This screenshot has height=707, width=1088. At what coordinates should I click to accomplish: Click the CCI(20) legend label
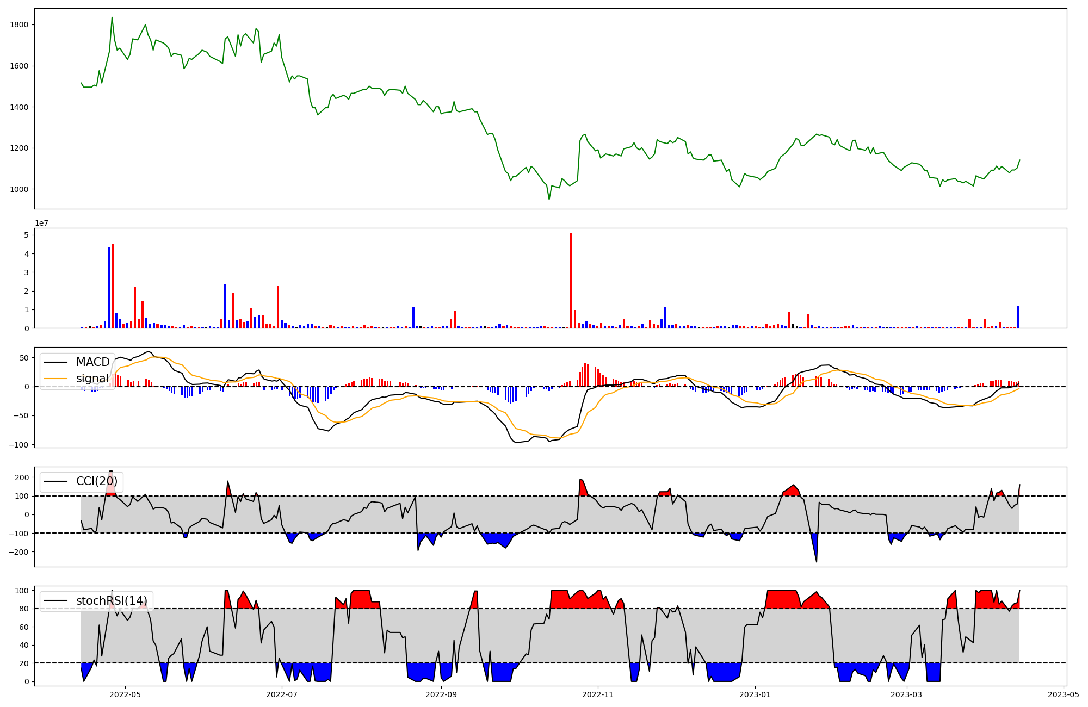coord(97,481)
